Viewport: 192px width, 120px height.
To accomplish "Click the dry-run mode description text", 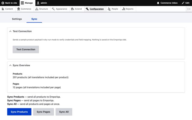I will (x=70, y=40).
